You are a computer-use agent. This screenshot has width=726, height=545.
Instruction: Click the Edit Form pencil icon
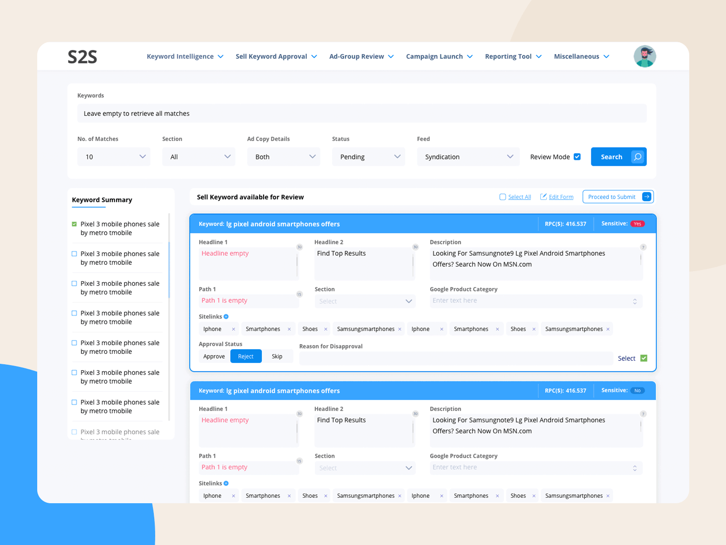pos(544,197)
